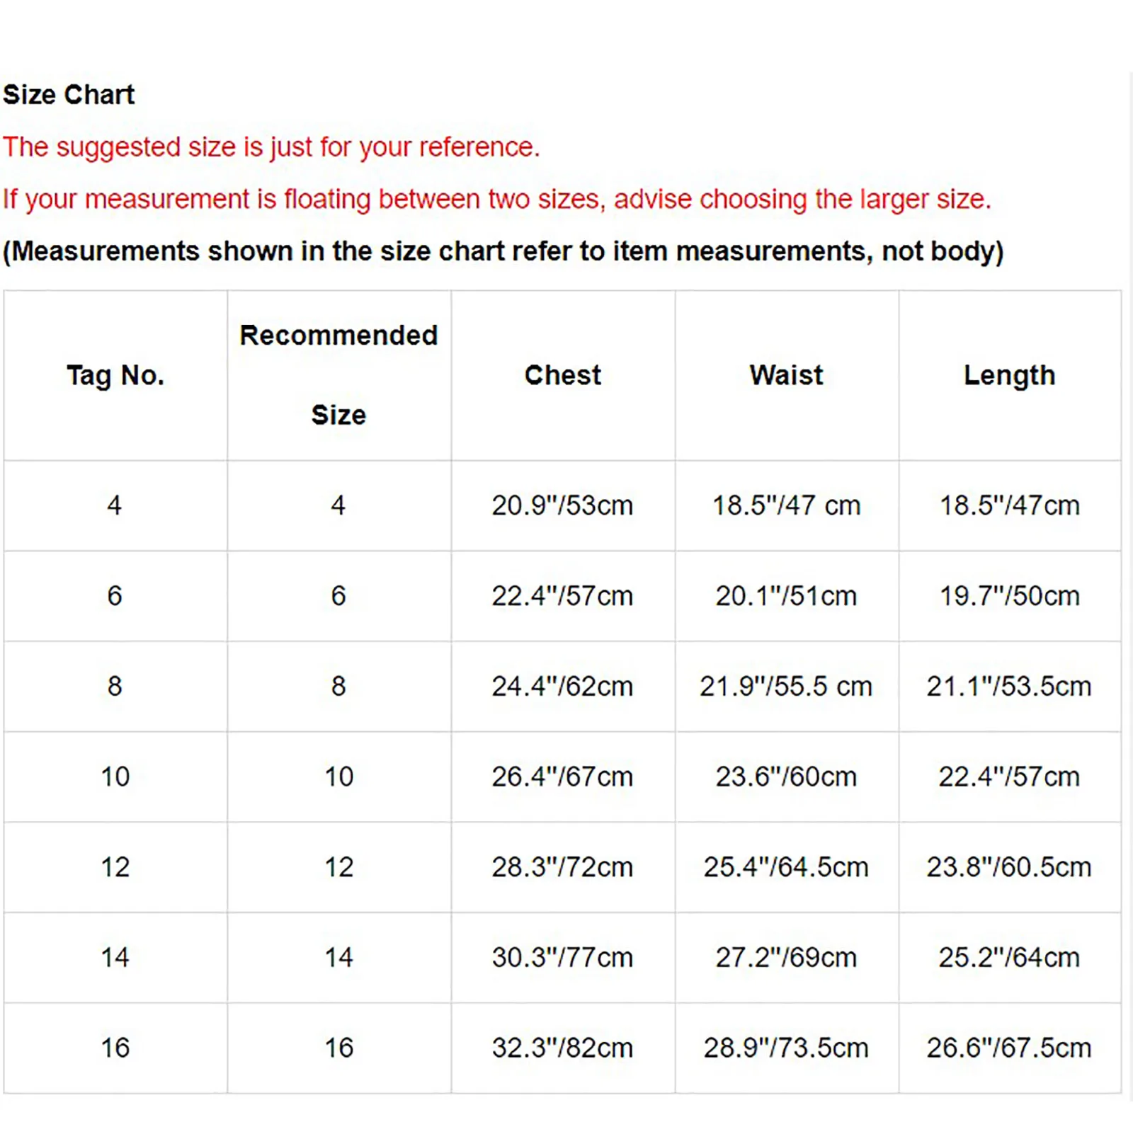
Task: Click length value 19.7"/50cm for size 6
Action: click(1009, 596)
